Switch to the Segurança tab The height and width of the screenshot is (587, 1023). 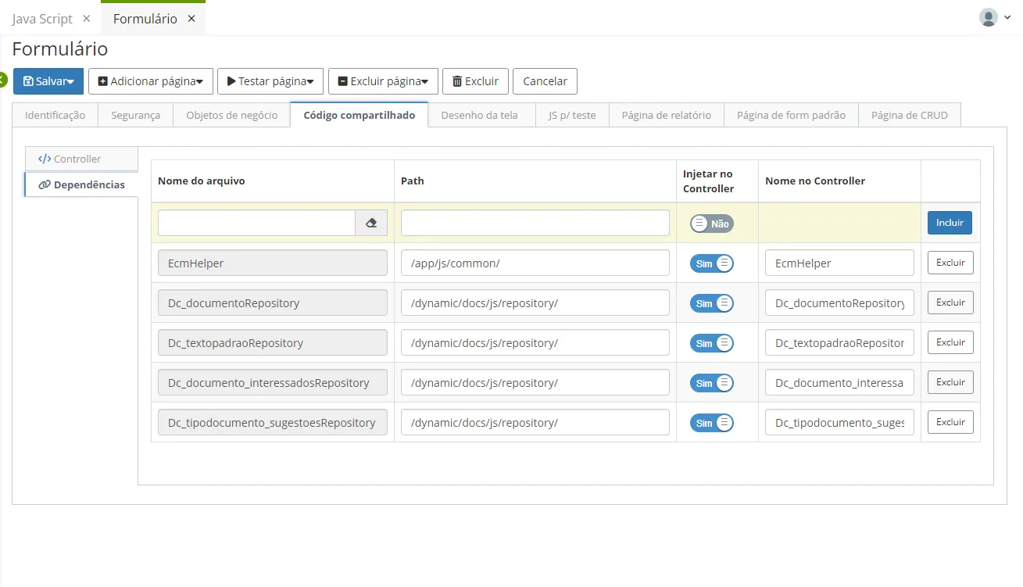tap(135, 115)
